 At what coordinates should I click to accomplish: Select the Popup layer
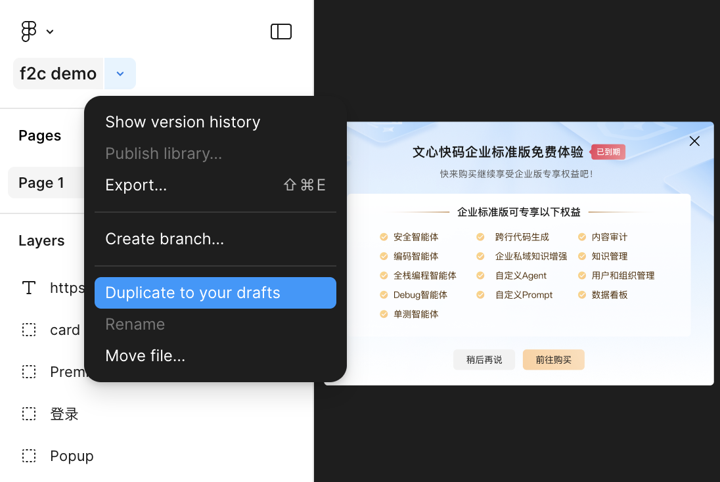[x=72, y=456]
